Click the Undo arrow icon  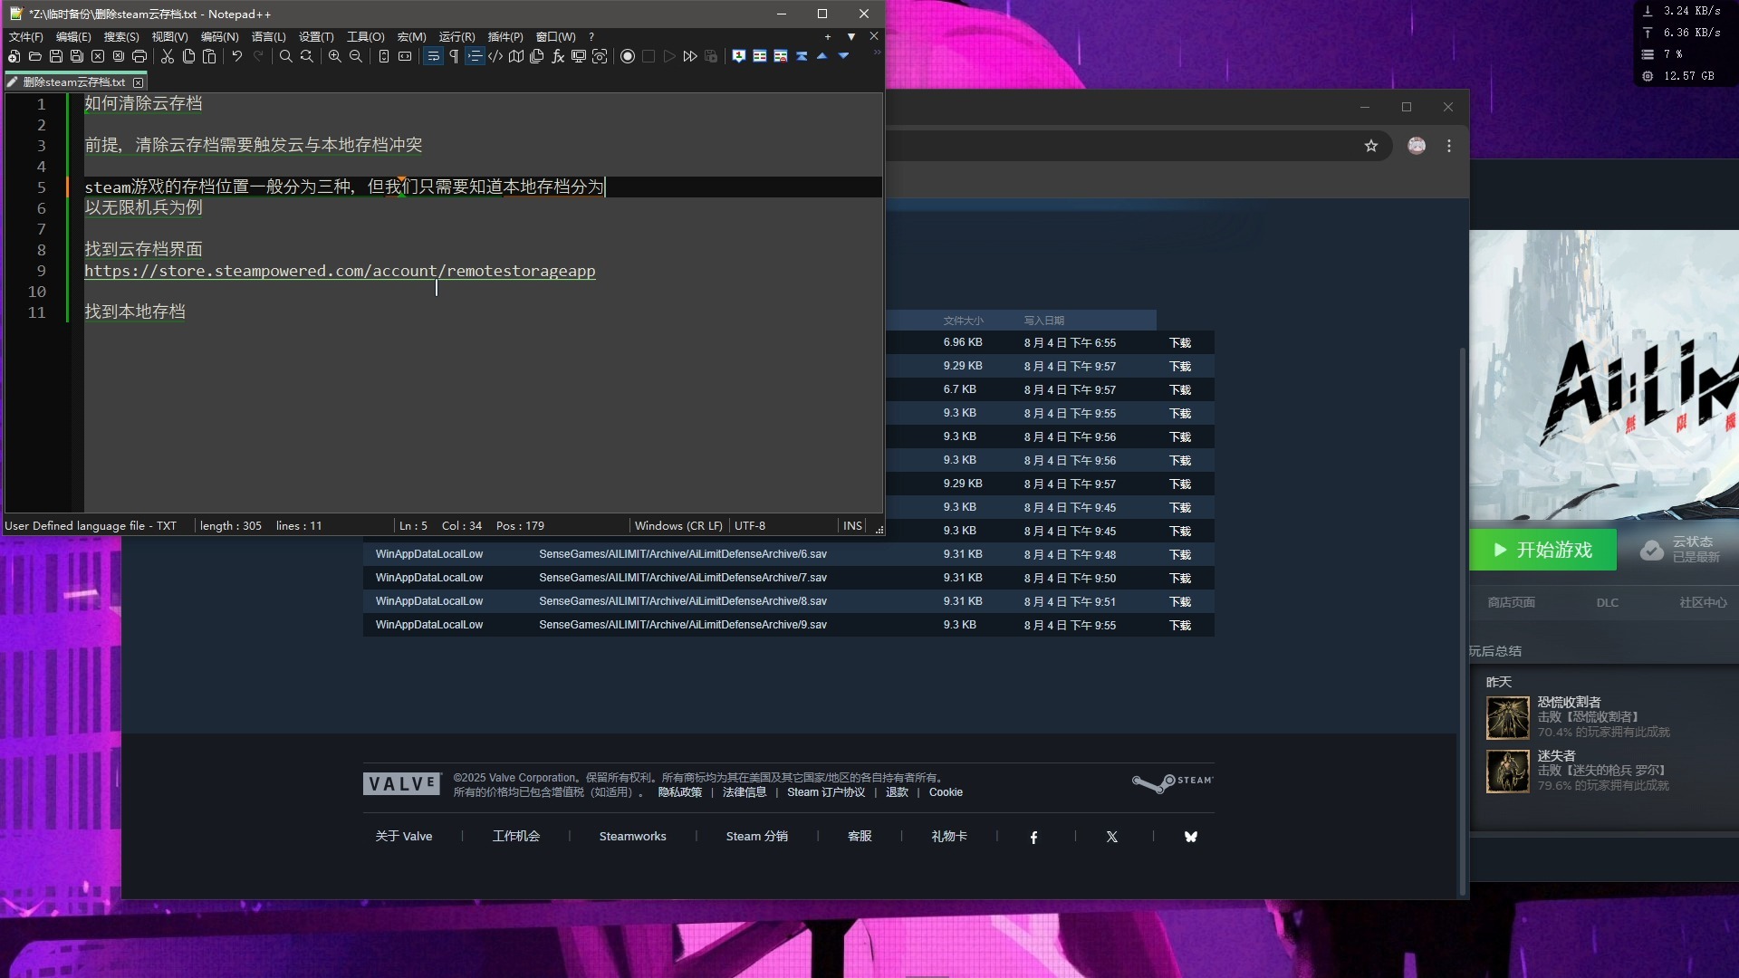237,56
